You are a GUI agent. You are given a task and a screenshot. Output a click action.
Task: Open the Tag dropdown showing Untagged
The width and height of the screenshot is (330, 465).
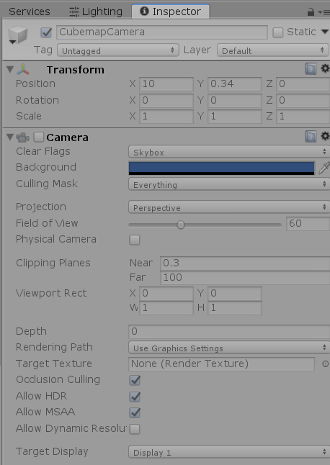[x=118, y=50]
